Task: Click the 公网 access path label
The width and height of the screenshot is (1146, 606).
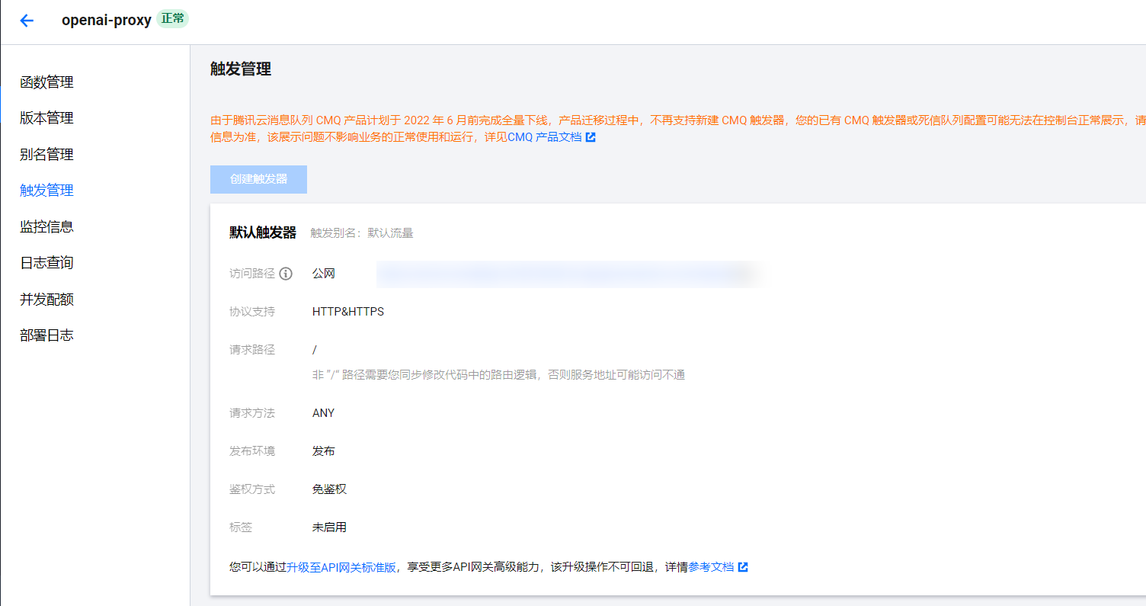Action: click(322, 273)
